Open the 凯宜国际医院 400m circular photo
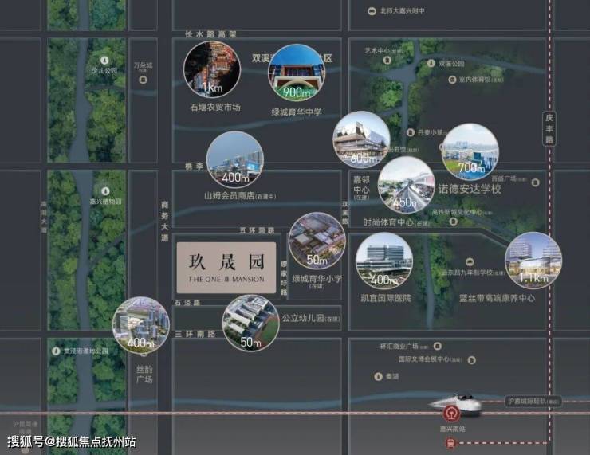 (x=384, y=261)
